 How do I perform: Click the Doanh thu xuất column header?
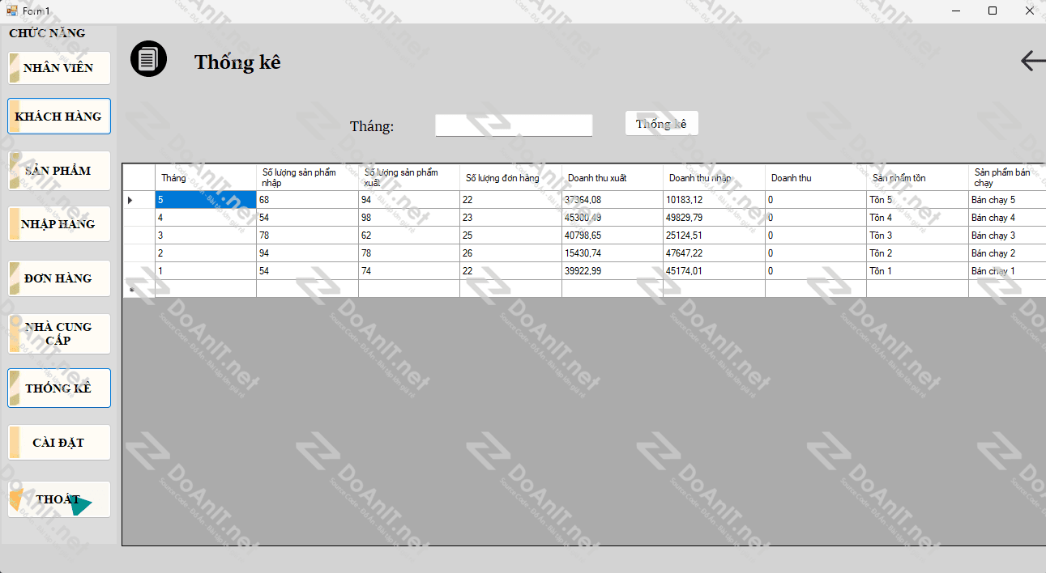click(612, 178)
